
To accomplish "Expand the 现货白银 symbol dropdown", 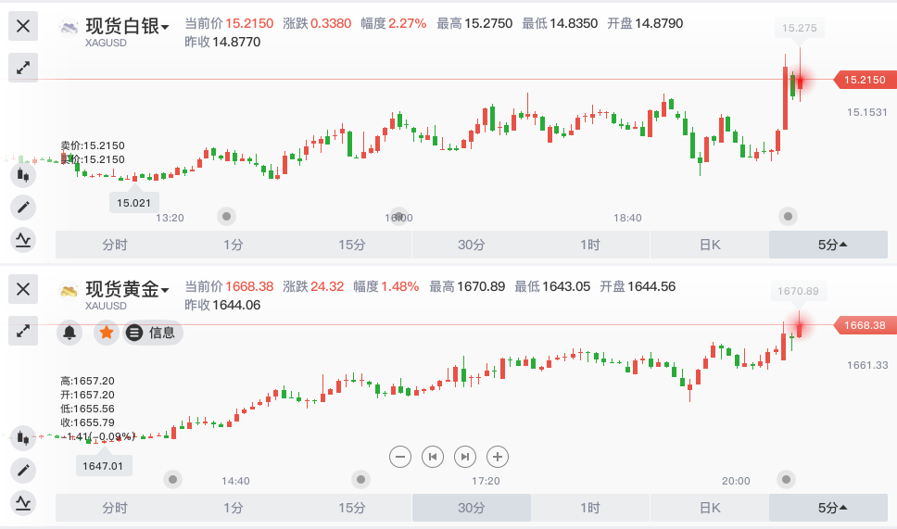I will (165, 28).
